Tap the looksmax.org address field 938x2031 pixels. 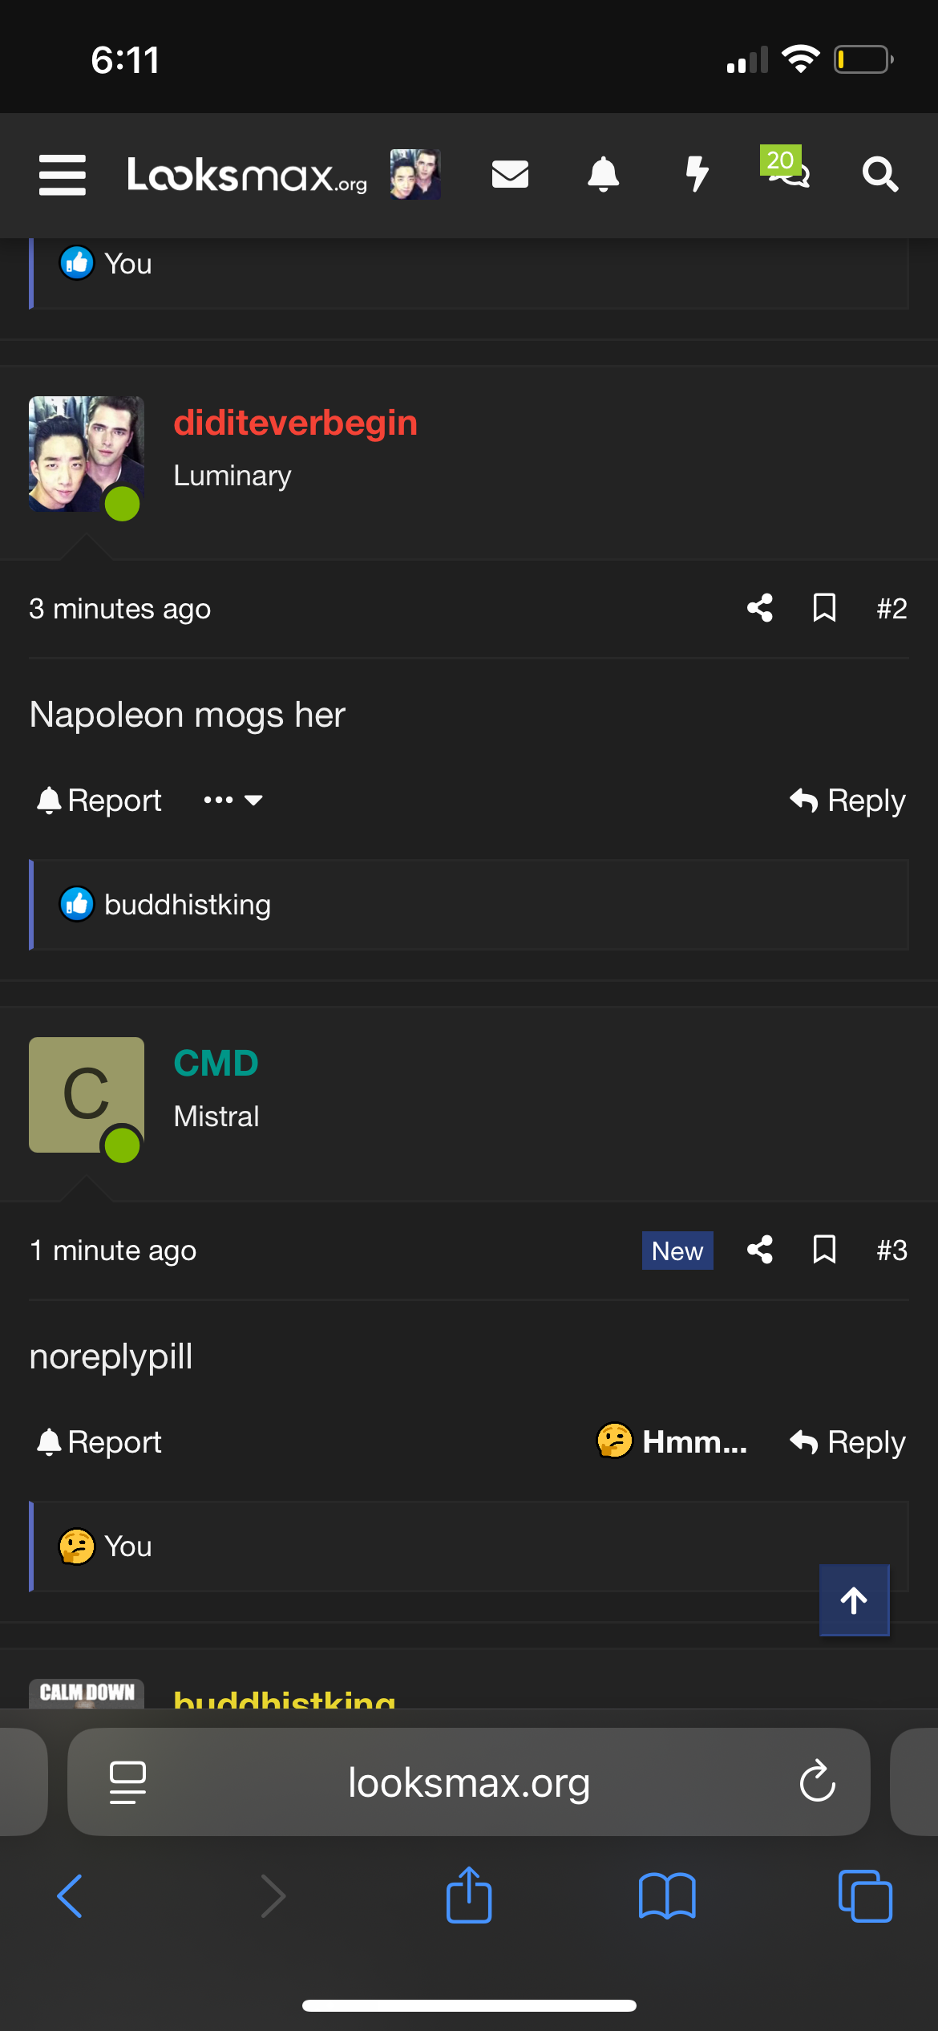tap(469, 1782)
